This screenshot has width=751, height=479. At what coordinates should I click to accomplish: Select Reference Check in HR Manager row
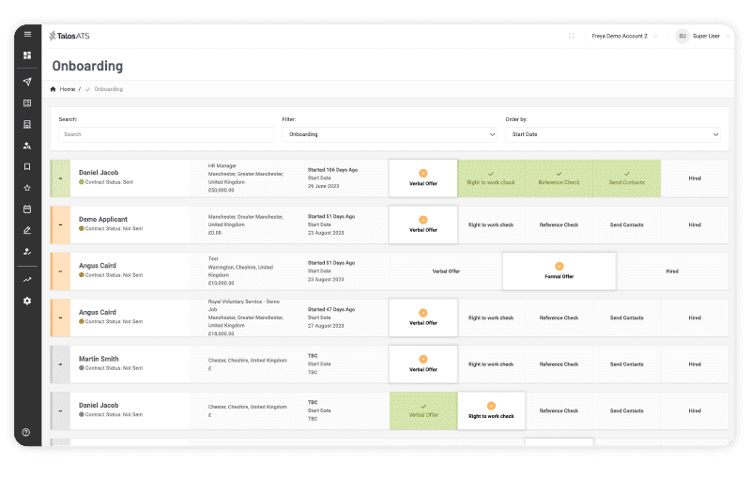559,178
